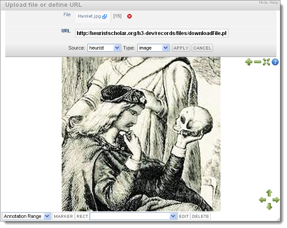Open the Source heurist dropdown
The height and width of the screenshot is (228, 287).
tap(104, 48)
